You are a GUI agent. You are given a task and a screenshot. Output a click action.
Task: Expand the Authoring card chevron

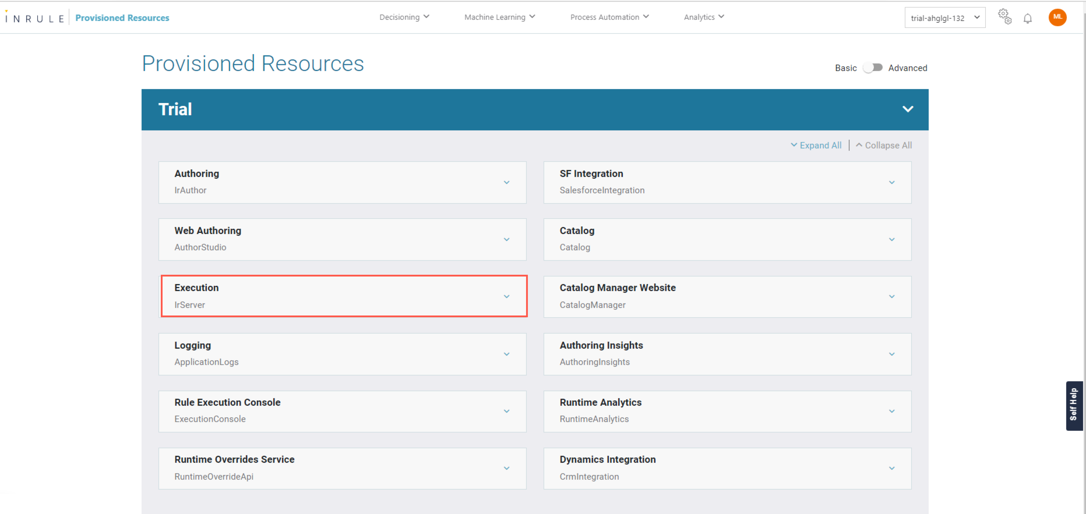[506, 182]
